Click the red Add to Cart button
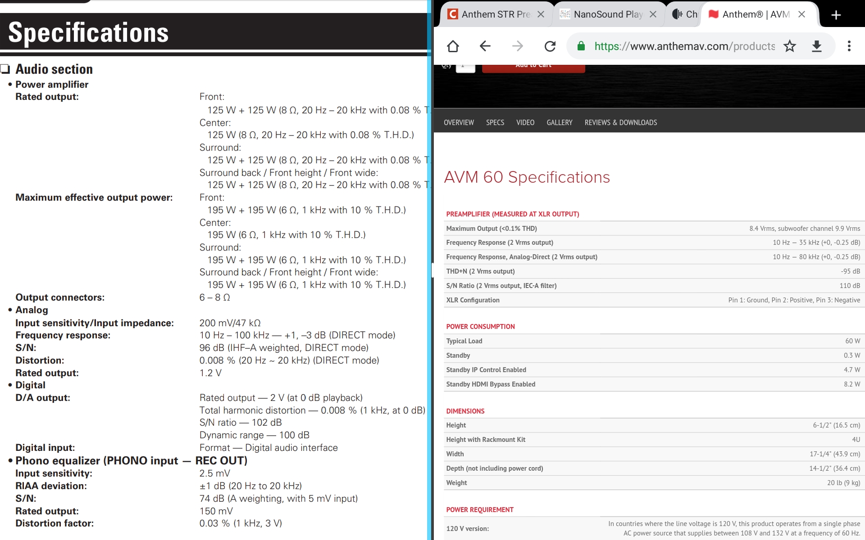The image size is (865, 540). pos(533,68)
